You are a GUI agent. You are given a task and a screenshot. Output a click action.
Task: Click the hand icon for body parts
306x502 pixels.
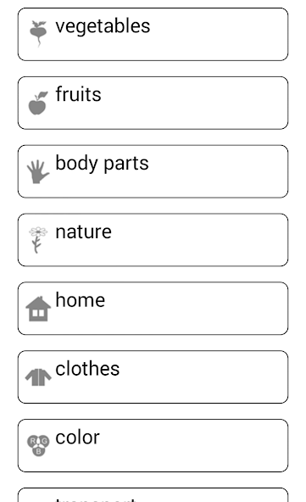tap(38, 171)
